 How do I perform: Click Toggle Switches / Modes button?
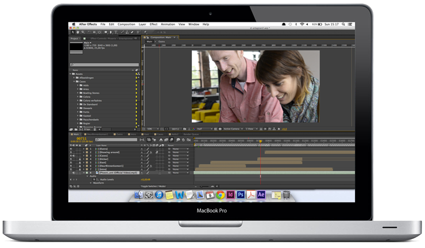[x=153, y=186]
